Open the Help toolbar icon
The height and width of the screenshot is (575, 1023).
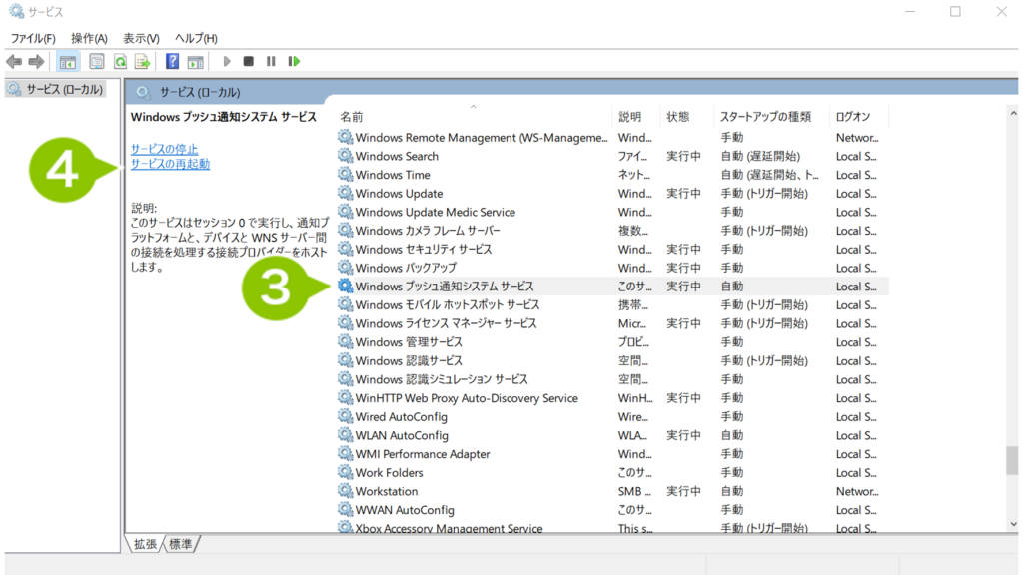(172, 61)
